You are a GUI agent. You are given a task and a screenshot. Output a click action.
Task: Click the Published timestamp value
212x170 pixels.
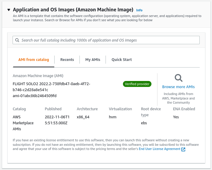[57, 120]
